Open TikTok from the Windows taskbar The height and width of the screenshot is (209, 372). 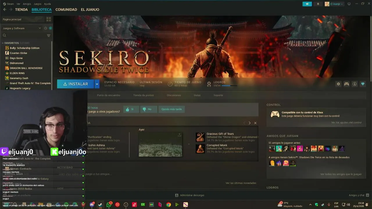pyautogui.click(x=134, y=205)
